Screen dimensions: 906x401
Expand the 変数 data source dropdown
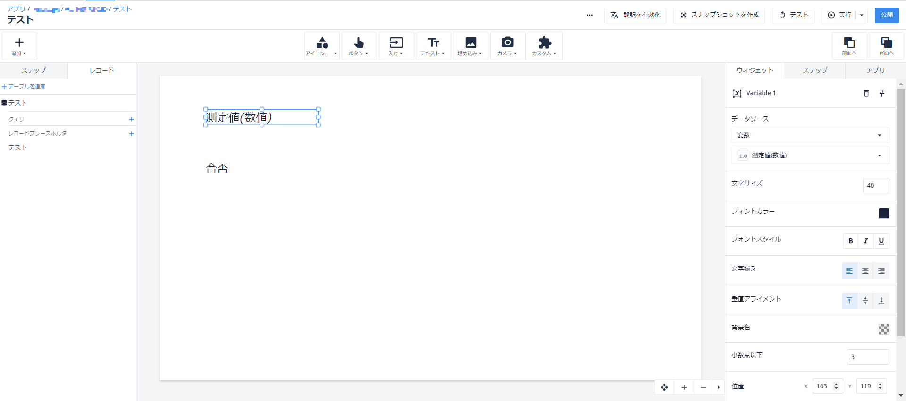810,135
